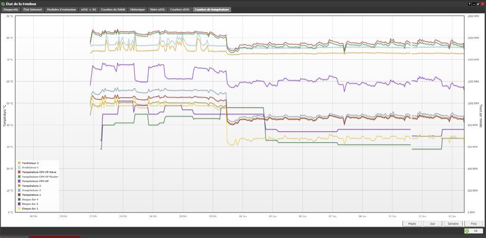The width and height of the screenshot is (486, 238).
Task: Open the Courbes de Débit tab
Action: coord(113,9)
